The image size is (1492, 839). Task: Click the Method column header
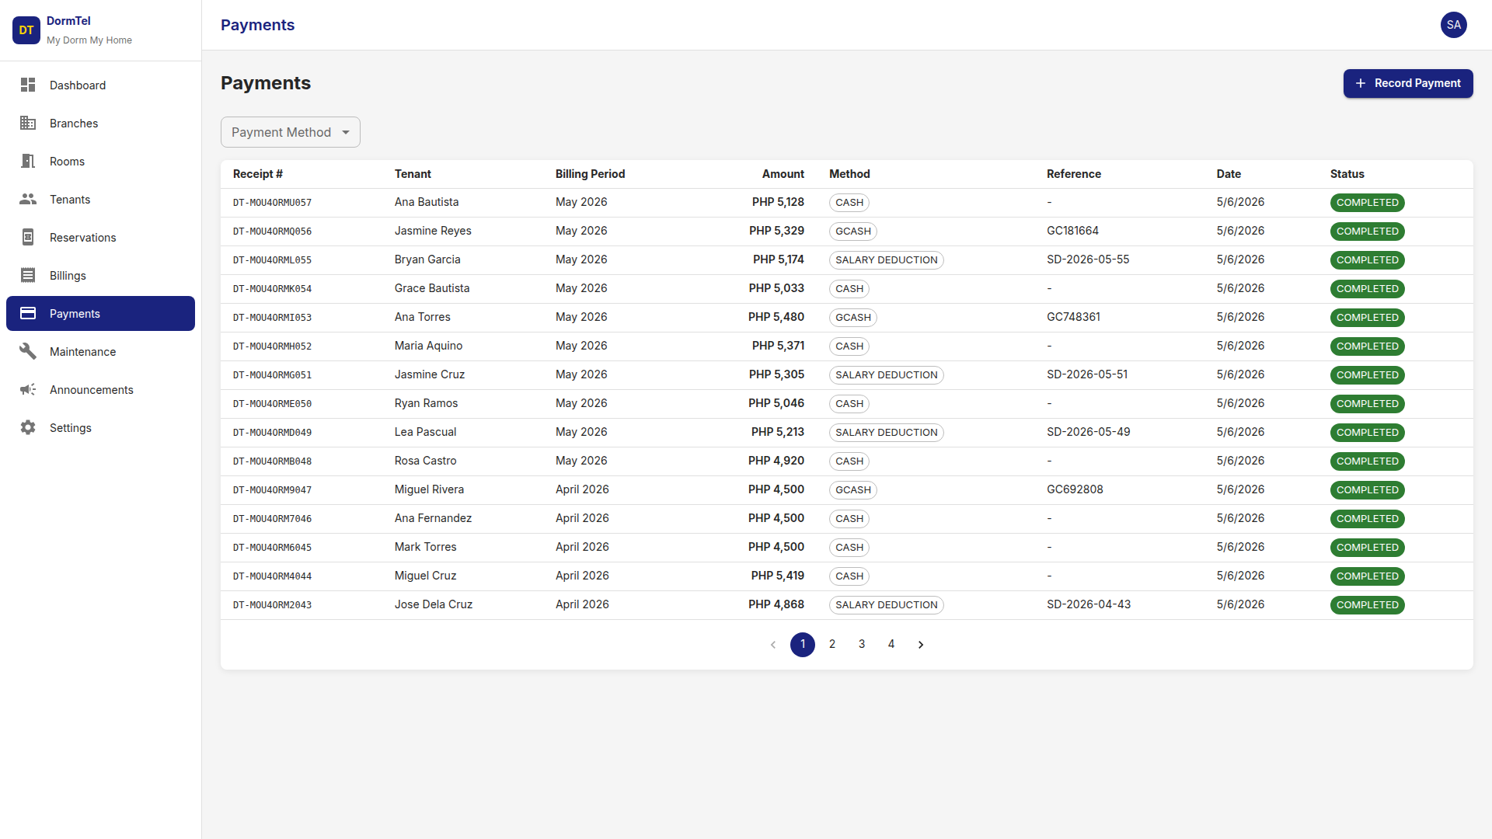point(849,174)
